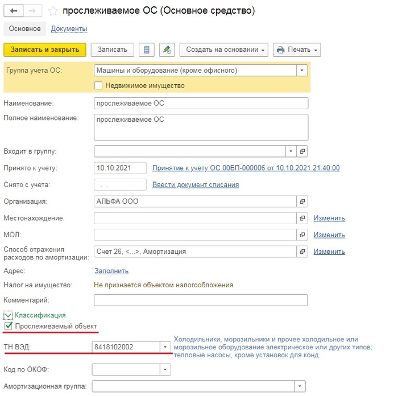Image resolution: width=406 pixels, height=396 pixels.
Task: Open the Ввести документ списания link
Action: coord(195,185)
